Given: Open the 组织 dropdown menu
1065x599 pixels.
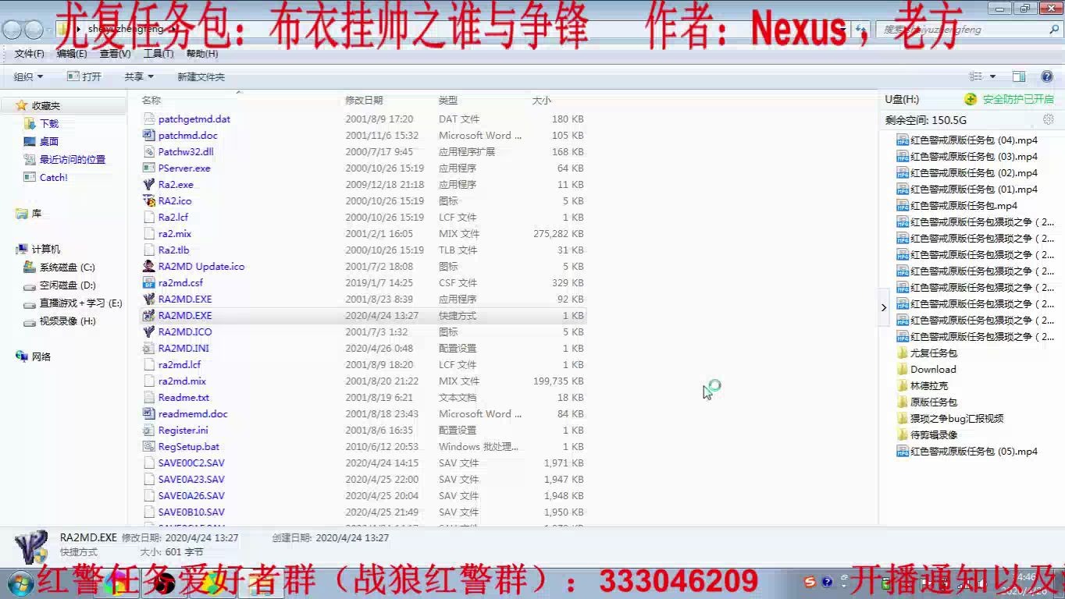Looking at the screenshot, I should [28, 76].
